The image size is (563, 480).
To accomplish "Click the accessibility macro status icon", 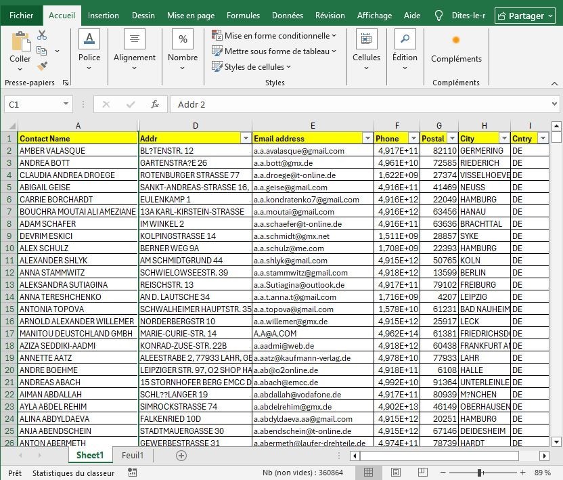I will point(132,473).
